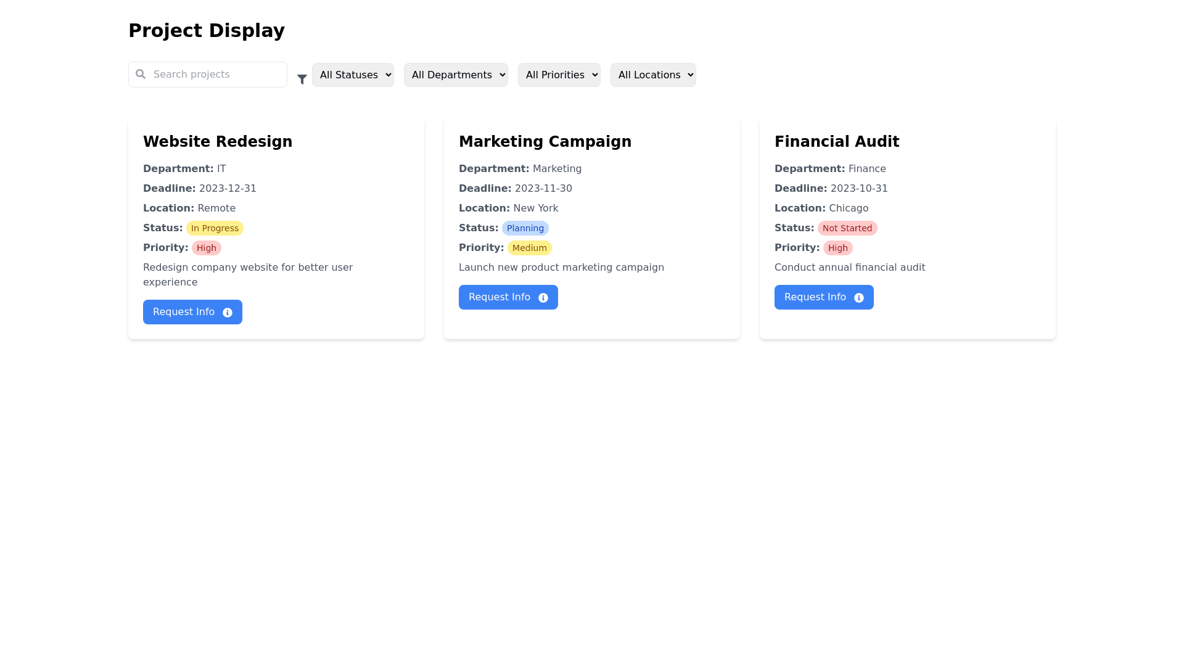
Task: Click info icon on Financial Audit card
Action: [859, 298]
